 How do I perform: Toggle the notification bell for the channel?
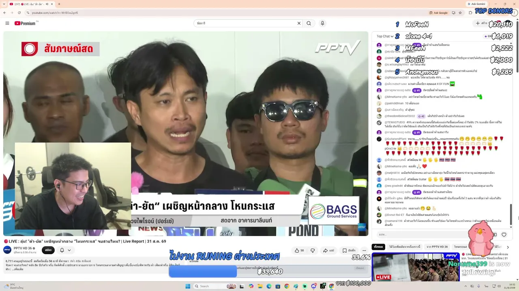coord(62,250)
